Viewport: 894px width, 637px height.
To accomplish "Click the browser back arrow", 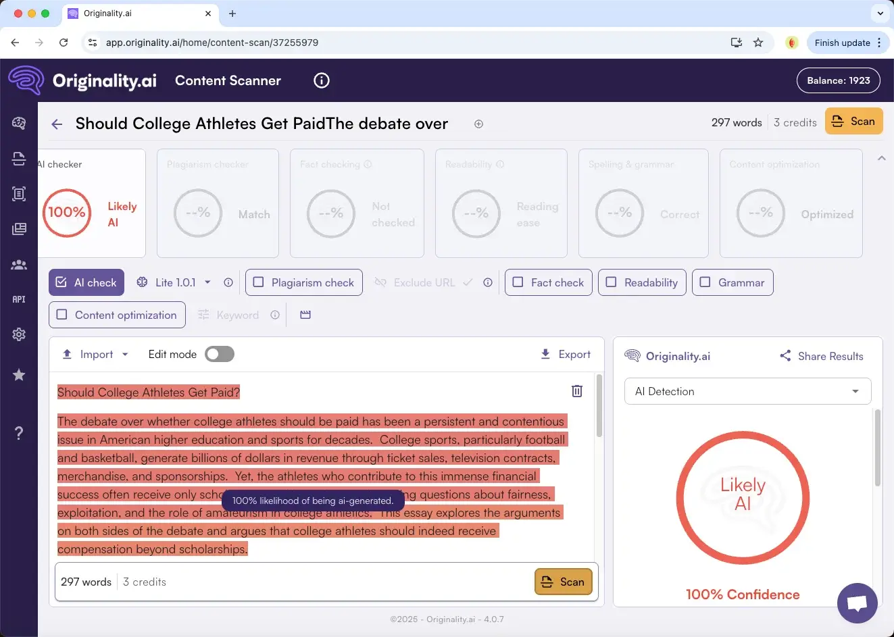I will pyautogui.click(x=16, y=43).
